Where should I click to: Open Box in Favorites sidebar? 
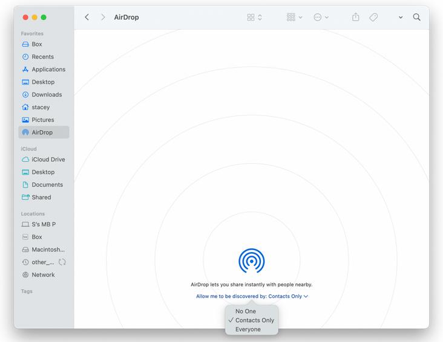[x=44, y=44]
